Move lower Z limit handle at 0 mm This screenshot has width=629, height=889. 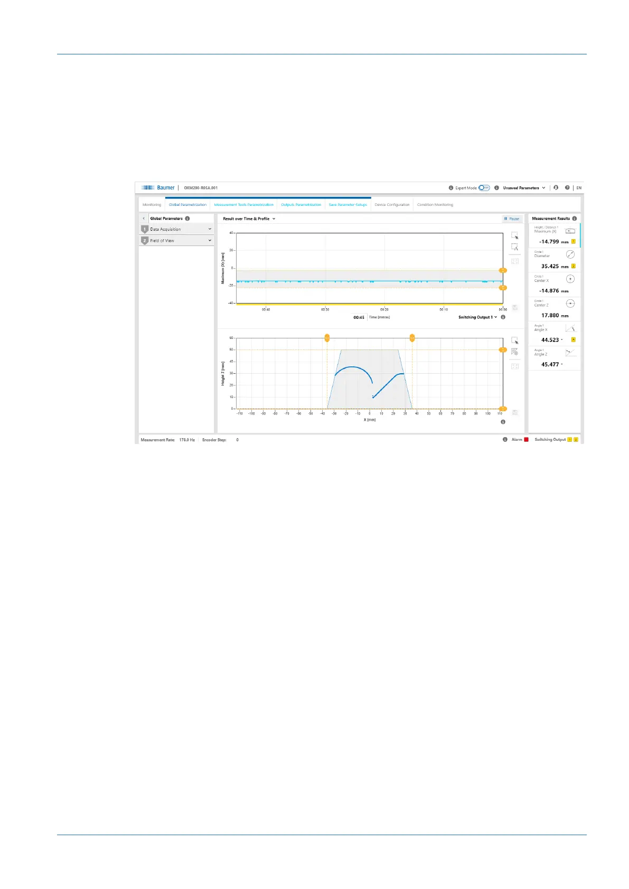(x=503, y=409)
